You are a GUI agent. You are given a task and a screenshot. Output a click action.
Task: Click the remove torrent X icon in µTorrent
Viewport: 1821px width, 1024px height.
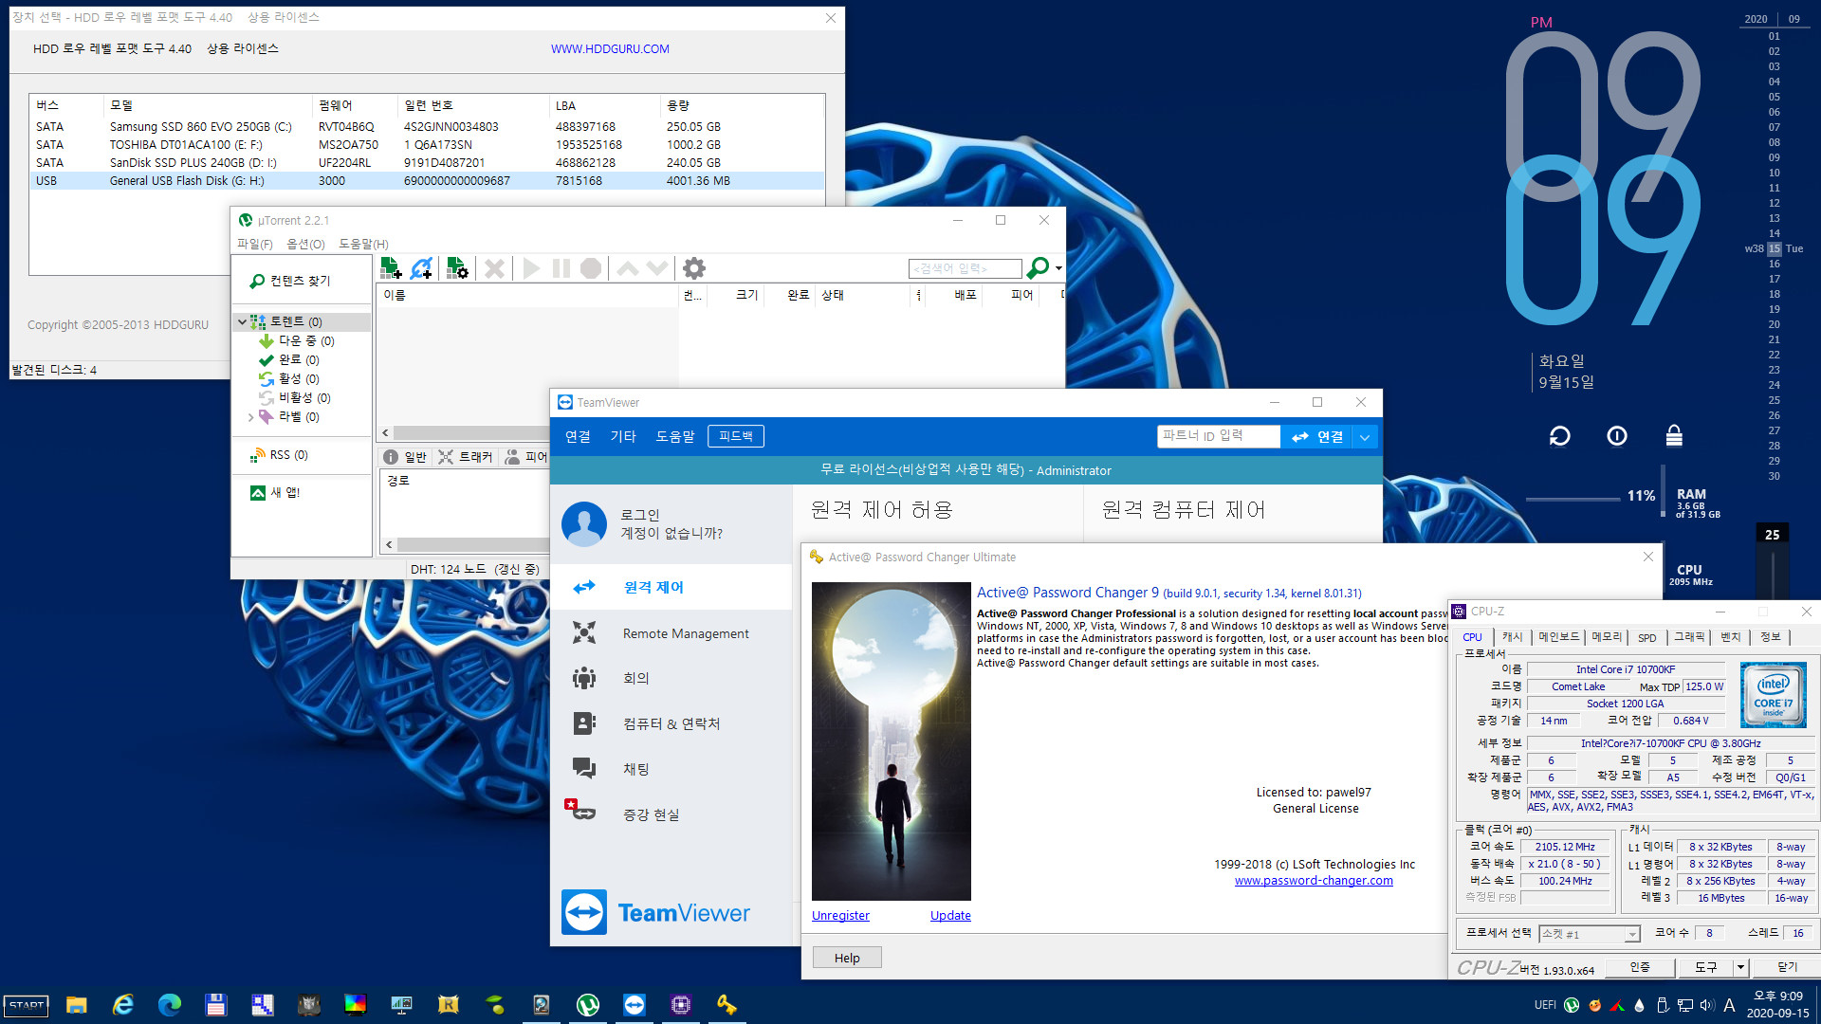[x=494, y=268]
